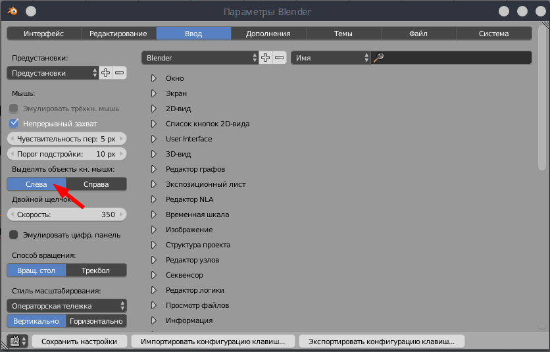Set zoom axis to Вертикально

pos(36,321)
